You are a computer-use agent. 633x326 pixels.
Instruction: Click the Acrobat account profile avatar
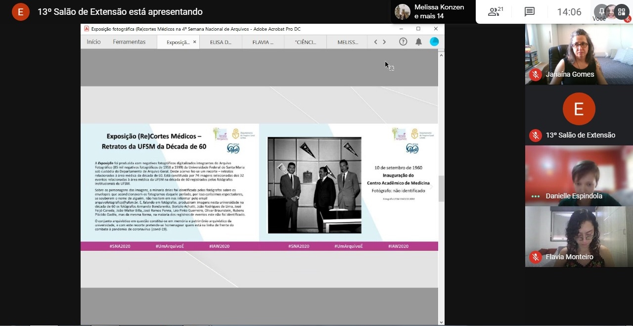click(x=434, y=42)
